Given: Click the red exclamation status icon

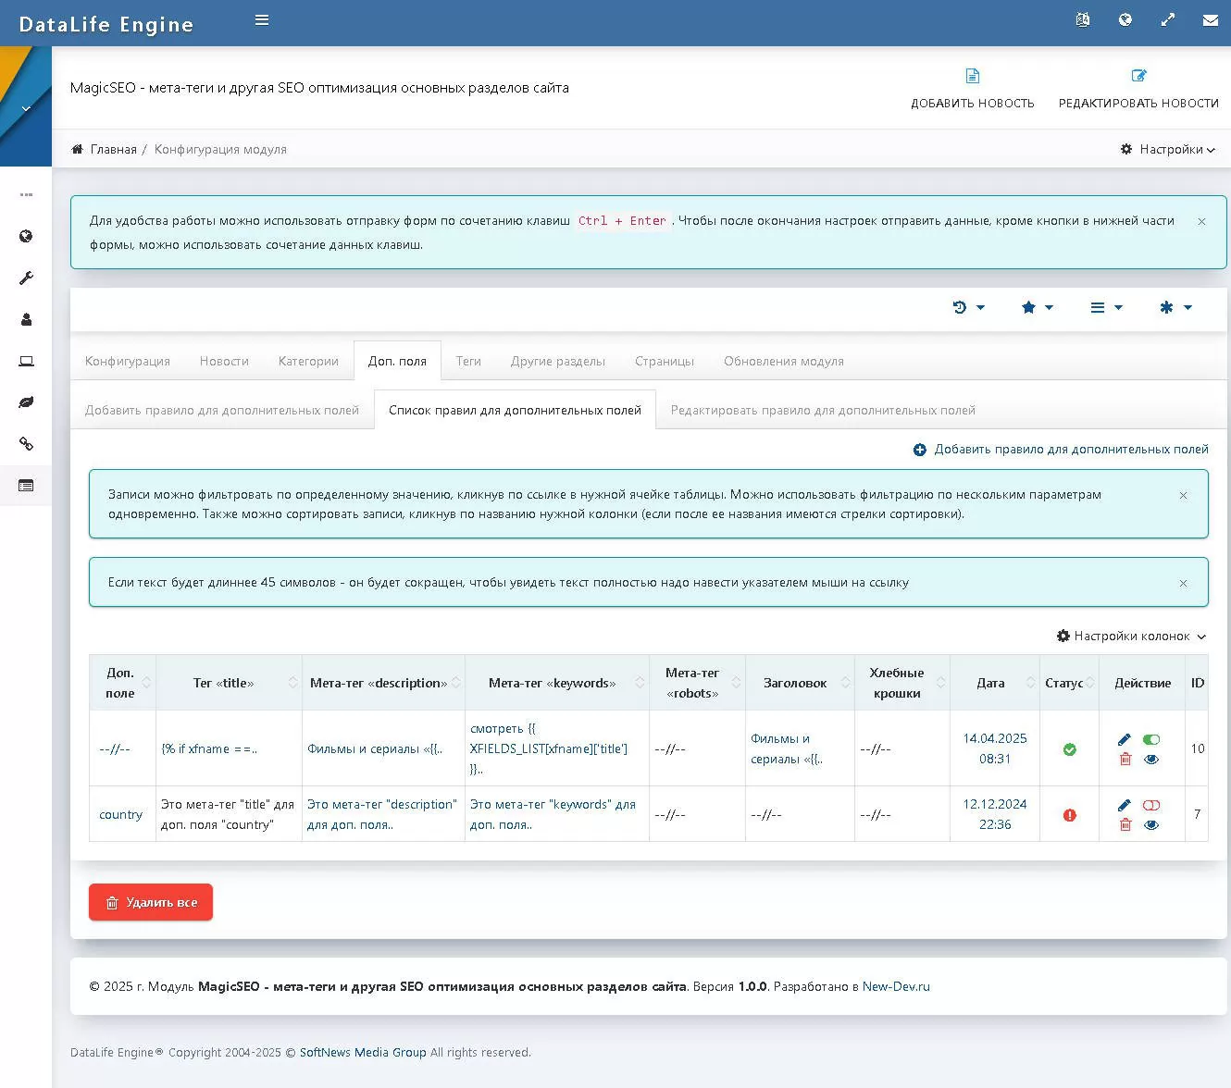Looking at the screenshot, I should click(1070, 815).
